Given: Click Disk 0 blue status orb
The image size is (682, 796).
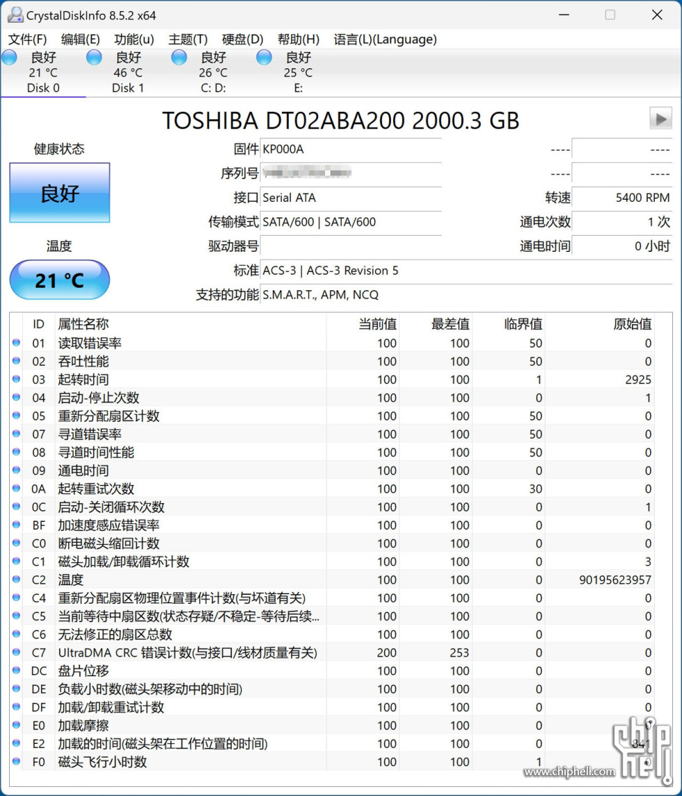Looking at the screenshot, I should tap(9, 57).
